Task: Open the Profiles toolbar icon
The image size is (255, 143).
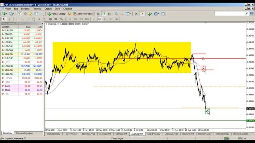Action: click(x=11, y=14)
